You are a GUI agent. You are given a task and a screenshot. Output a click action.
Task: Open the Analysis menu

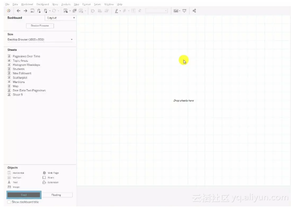tap(66, 4)
